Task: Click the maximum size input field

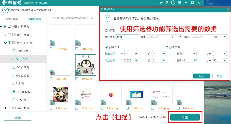Action: coord(202,37)
